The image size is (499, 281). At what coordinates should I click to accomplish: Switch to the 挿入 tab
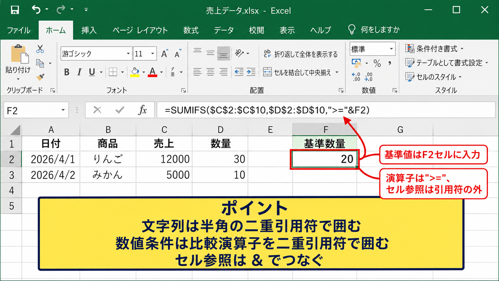[x=89, y=30]
